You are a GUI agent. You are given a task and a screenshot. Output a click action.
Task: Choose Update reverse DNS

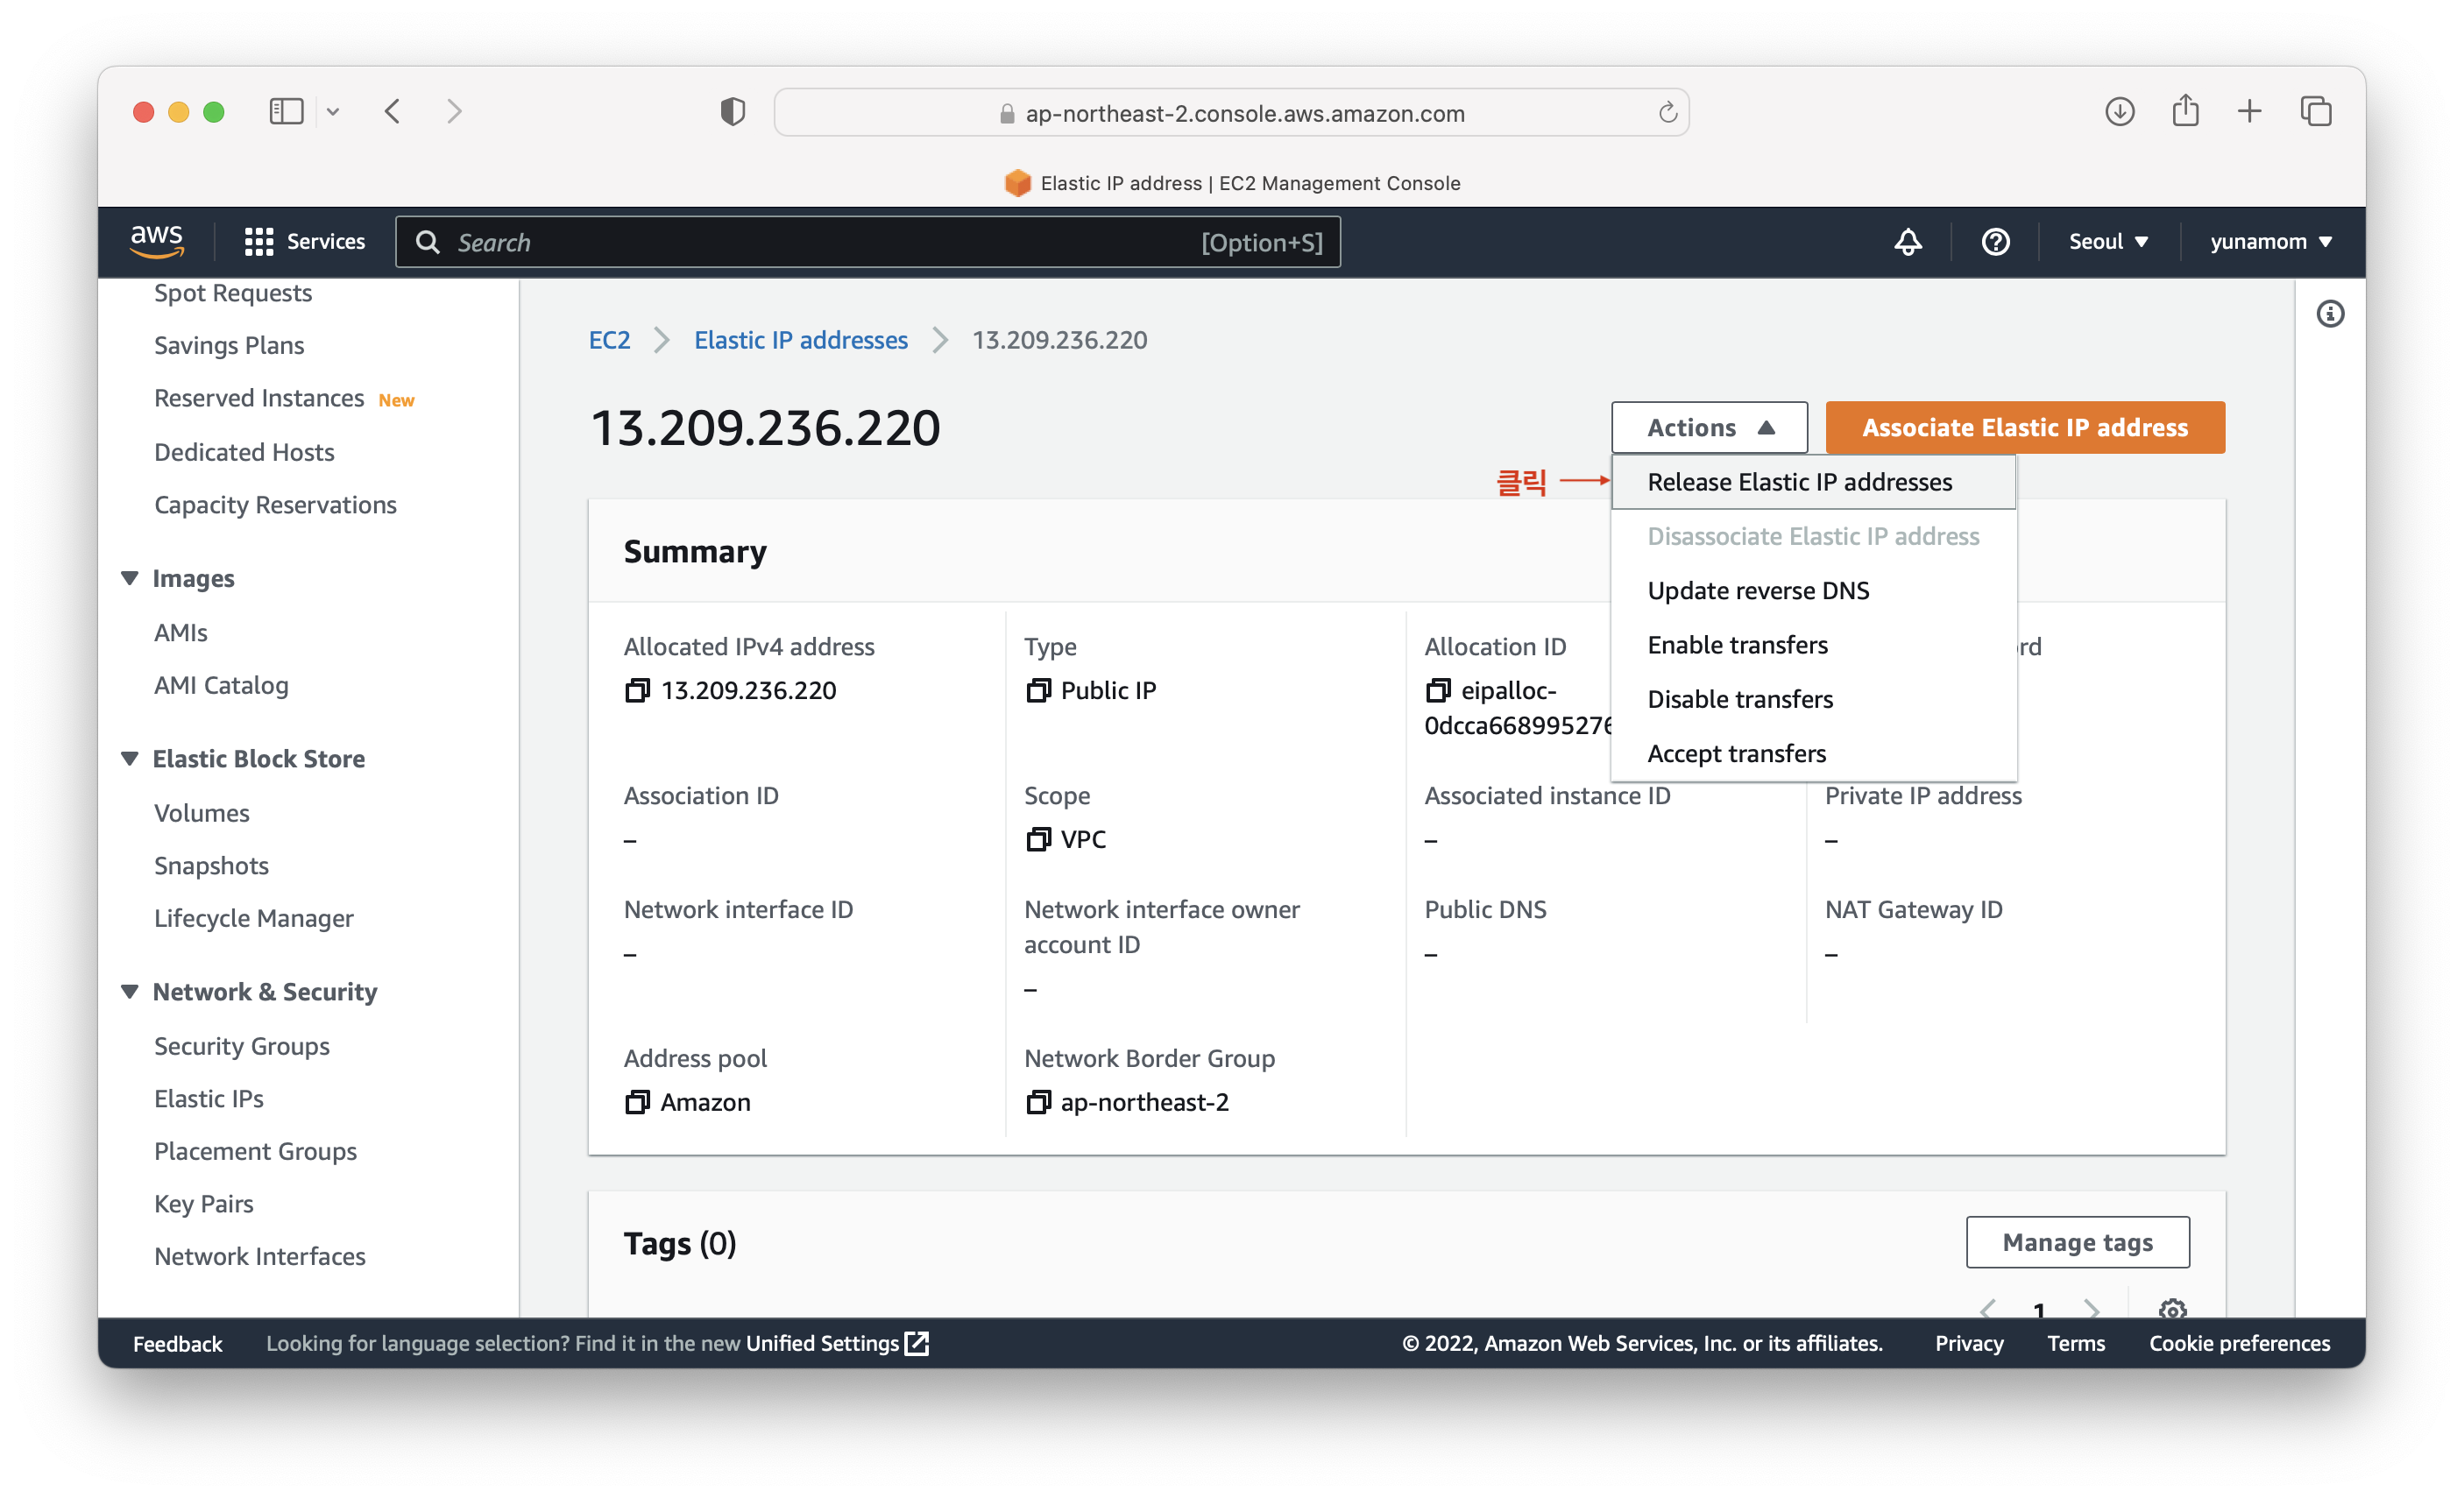point(1813,590)
